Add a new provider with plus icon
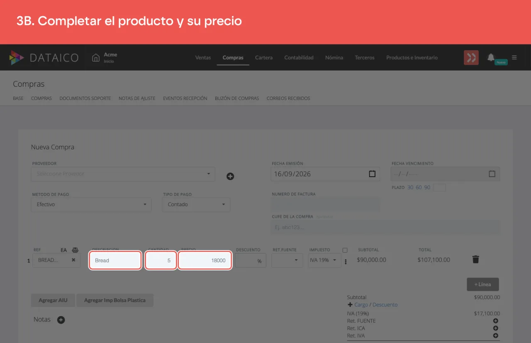Image resolution: width=531 pixels, height=343 pixels. pyautogui.click(x=230, y=176)
